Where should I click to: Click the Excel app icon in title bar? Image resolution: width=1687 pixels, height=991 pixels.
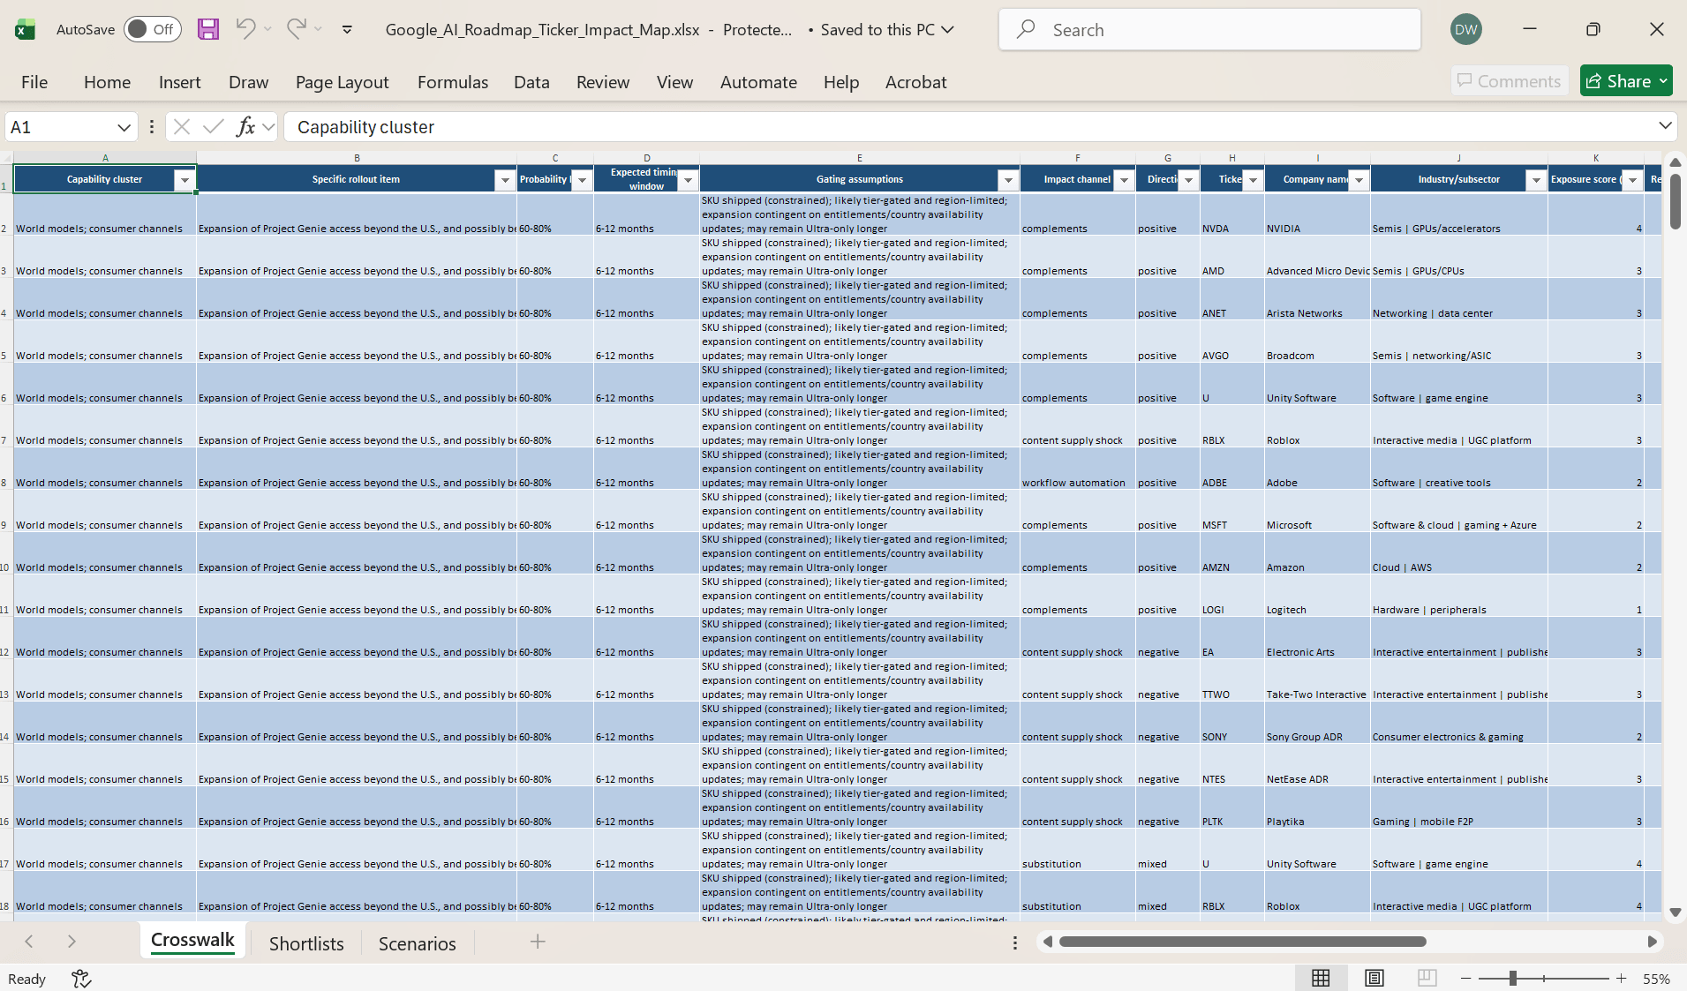[26, 29]
